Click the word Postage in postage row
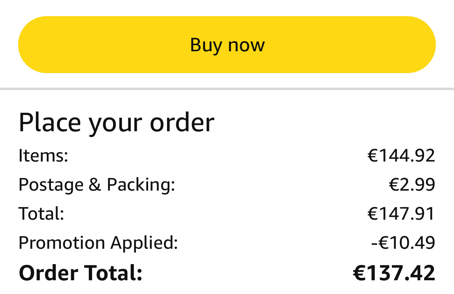 (x=51, y=185)
